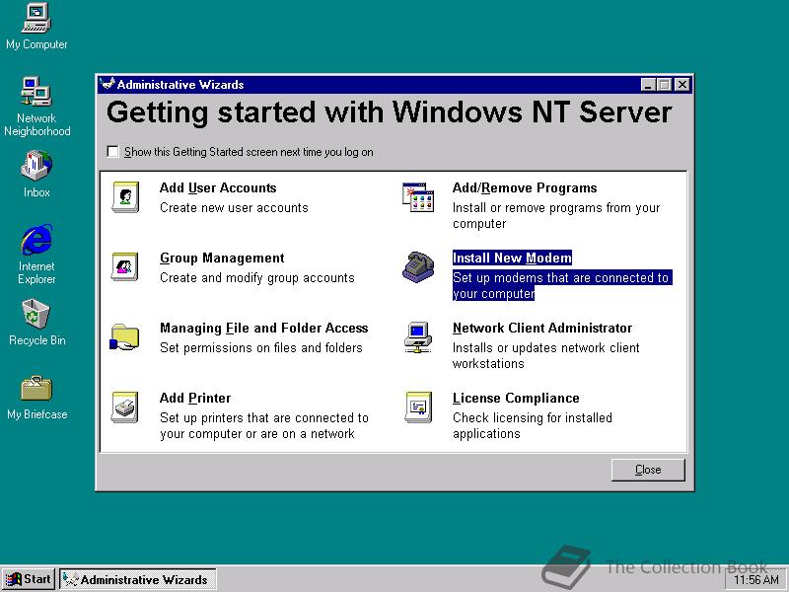Viewport: 789px width, 592px height.
Task: Click the text 'Create and modify group accounts'
Action: (257, 277)
